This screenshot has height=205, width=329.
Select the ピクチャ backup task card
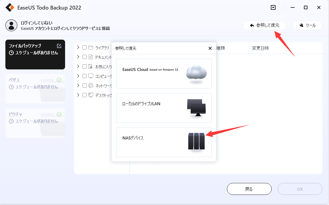click(35, 123)
